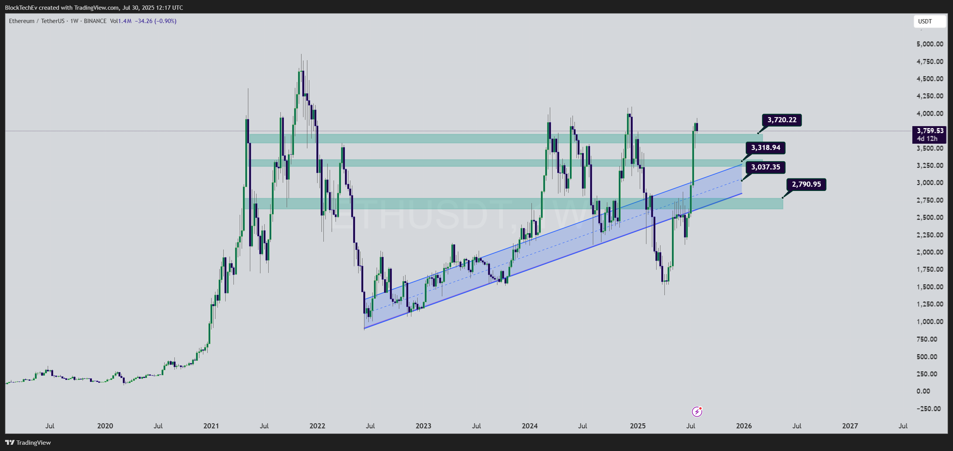Click the 0.00 price axis label
Image resolution: width=953 pixels, height=451 pixels.
tap(923, 391)
